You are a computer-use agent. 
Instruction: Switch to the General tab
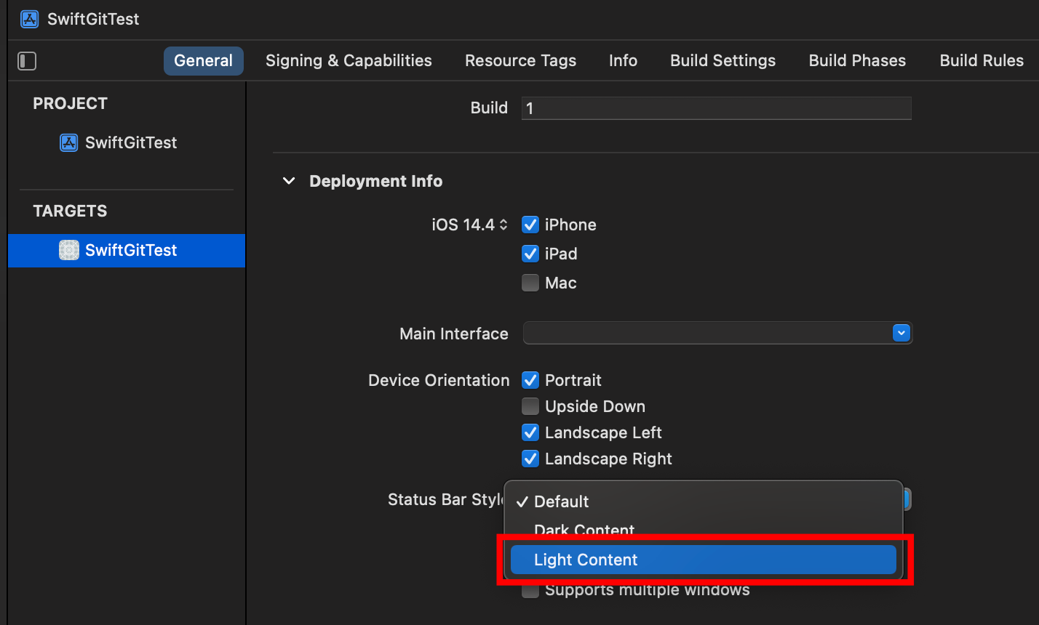tap(204, 61)
